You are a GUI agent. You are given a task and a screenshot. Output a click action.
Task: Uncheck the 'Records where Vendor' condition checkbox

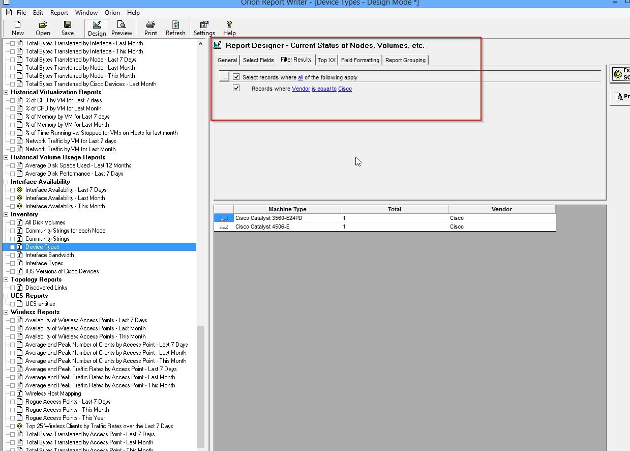point(236,88)
